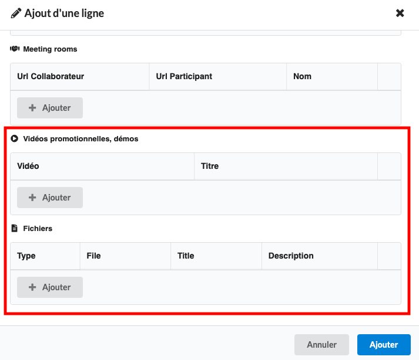419x360 pixels.
Task: Confirm with the blue Ajouter button
Action: click(x=383, y=345)
